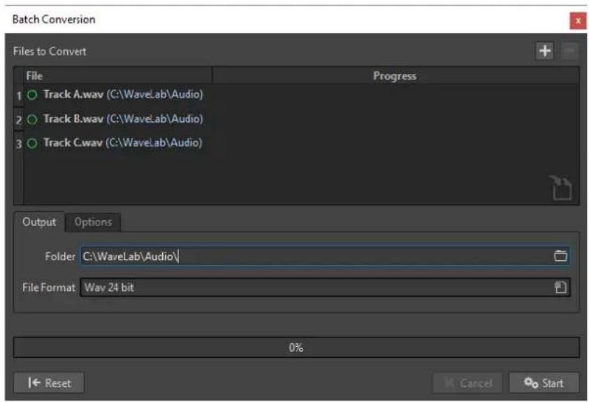Click green status circle for Track B.wav

point(32,119)
